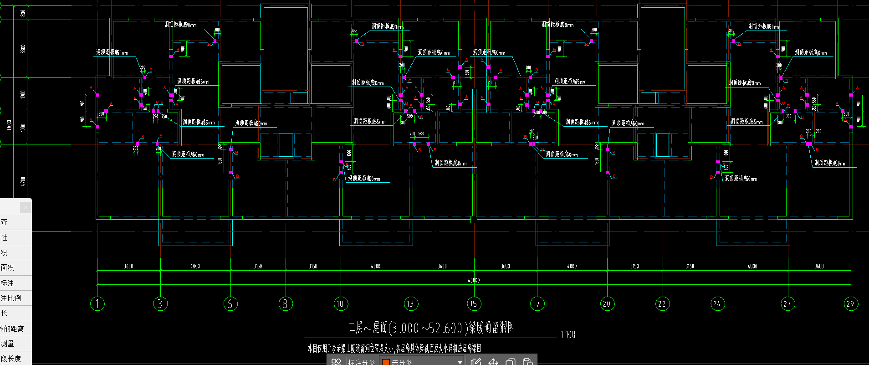Select the vertical 13600 dimension on left edge

point(9,125)
